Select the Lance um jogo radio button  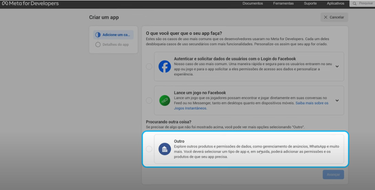(149, 100)
